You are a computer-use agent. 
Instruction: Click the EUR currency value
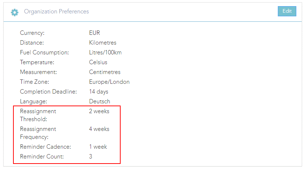[x=95, y=33]
